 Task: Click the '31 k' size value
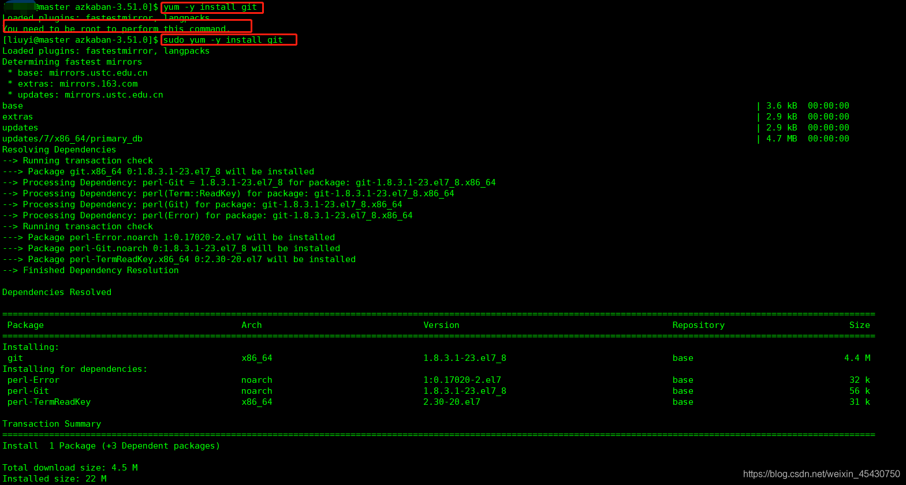[x=859, y=402]
